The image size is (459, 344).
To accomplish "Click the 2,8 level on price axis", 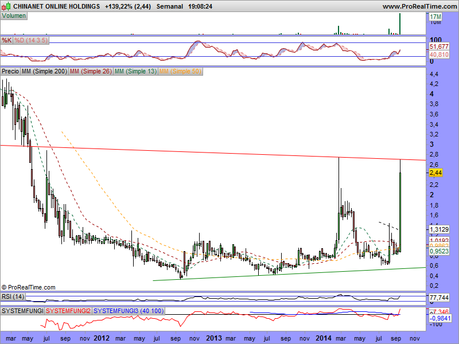I will (x=434, y=154).
